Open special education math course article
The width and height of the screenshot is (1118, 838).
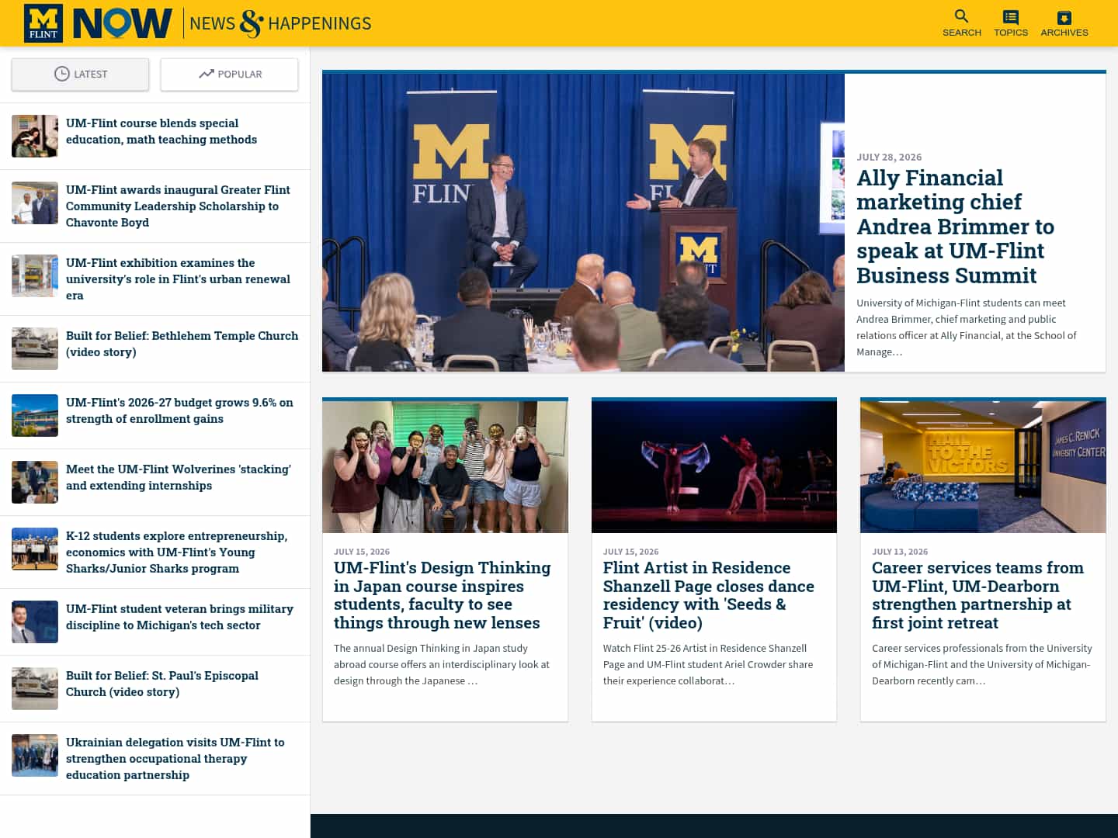[161, 131]
